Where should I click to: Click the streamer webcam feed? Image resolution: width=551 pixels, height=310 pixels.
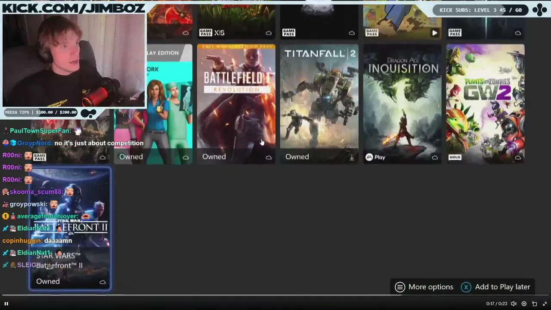click(x=74, y=60)
